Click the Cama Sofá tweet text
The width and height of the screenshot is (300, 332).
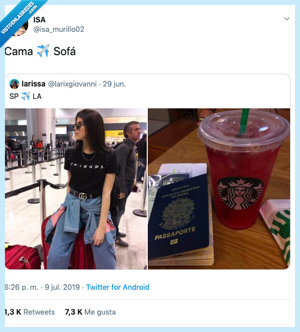(x=40, y=51)
